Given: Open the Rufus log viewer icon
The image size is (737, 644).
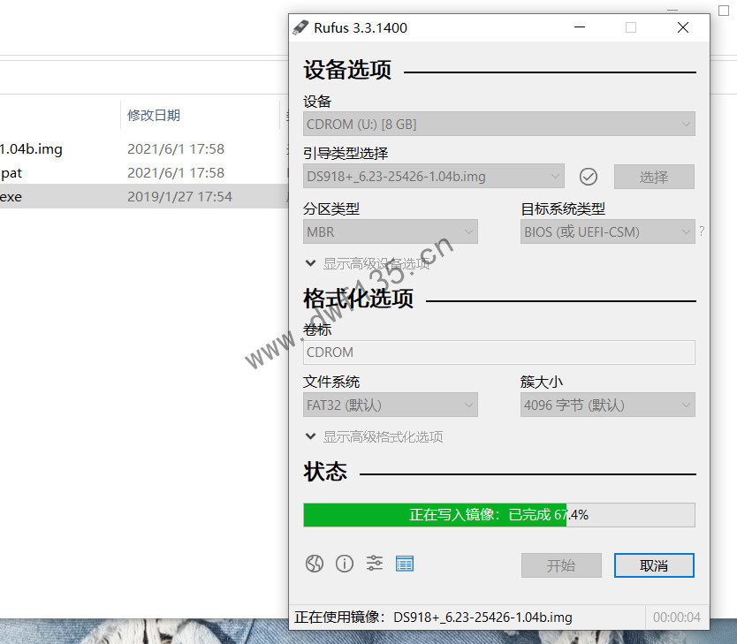Looking at the screenshot, I should (x=405, y=564).
